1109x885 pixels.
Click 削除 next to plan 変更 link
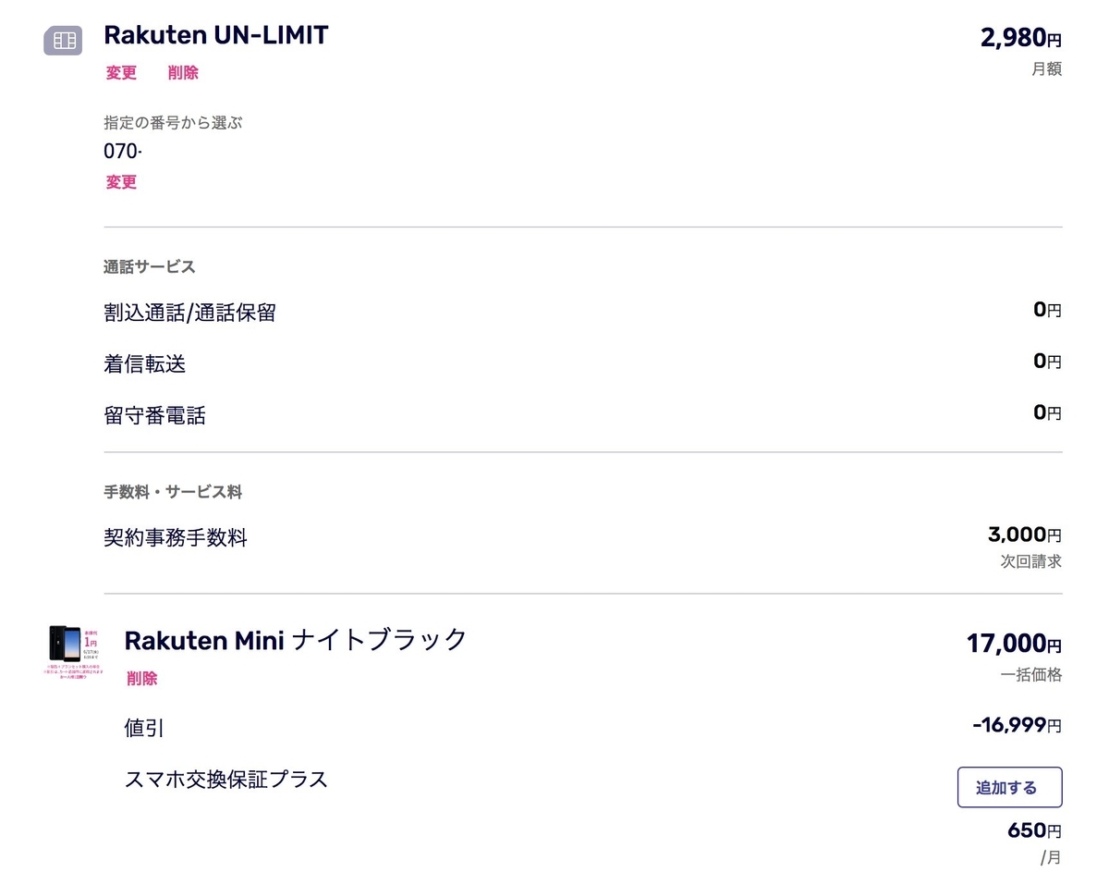pos(183,73)
